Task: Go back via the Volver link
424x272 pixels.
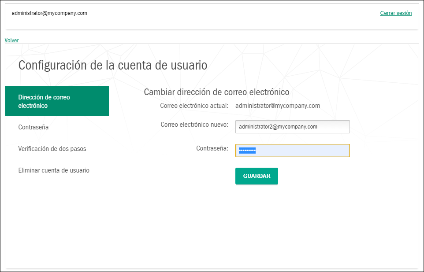Action: pos(11,40)
